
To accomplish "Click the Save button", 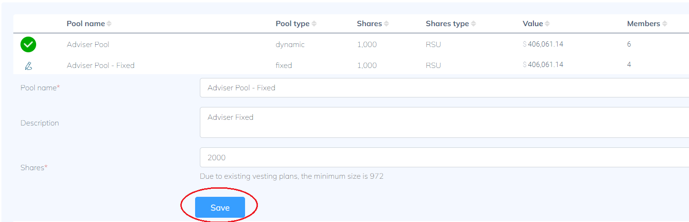I will (220, 208).
